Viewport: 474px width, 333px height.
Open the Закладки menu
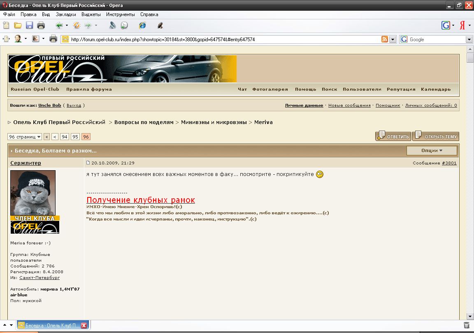click(66, 14)
